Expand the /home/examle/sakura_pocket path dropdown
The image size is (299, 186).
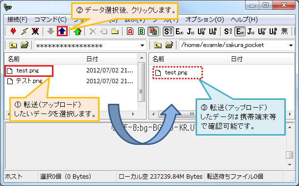point(291,46)
